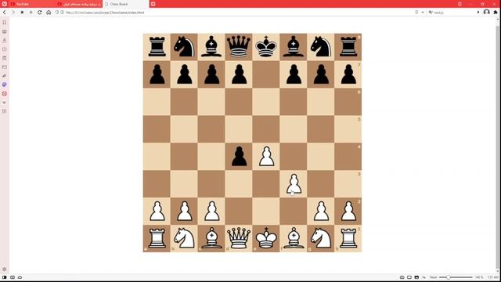Open downloads panel in sidebar
Image resolution: width=501 pixels, height=282 pixels.
point(5,41)
